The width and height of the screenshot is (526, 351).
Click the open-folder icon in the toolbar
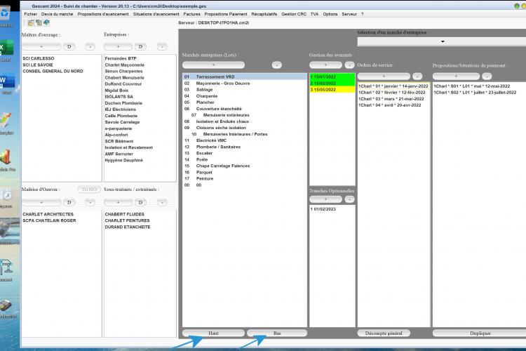[31, 23]
